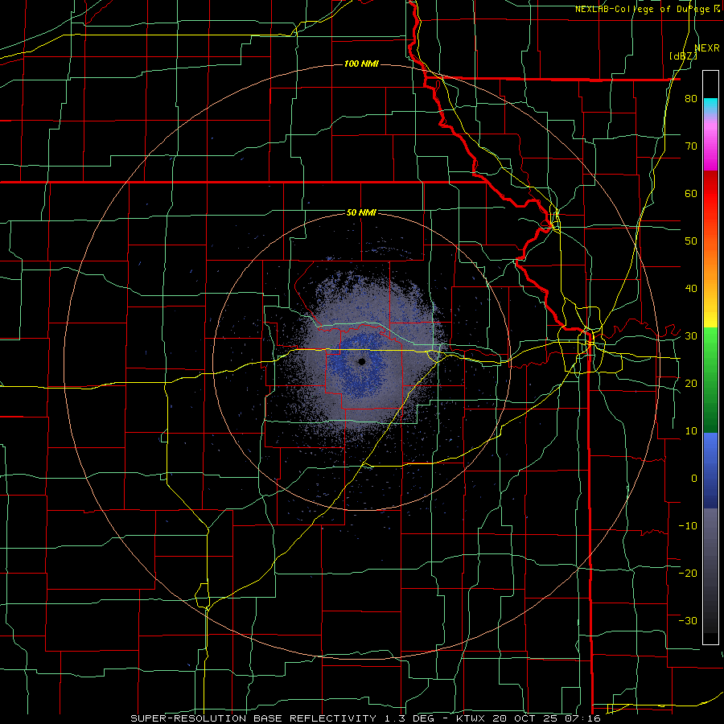Click the 'NEXLAB-College of DuPage' credit text
This screenshot has height=724, width=724.
pos(644,9)
